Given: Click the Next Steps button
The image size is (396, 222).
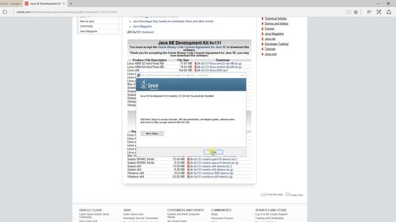Looking at the screenshot, I should coord(152,133).
